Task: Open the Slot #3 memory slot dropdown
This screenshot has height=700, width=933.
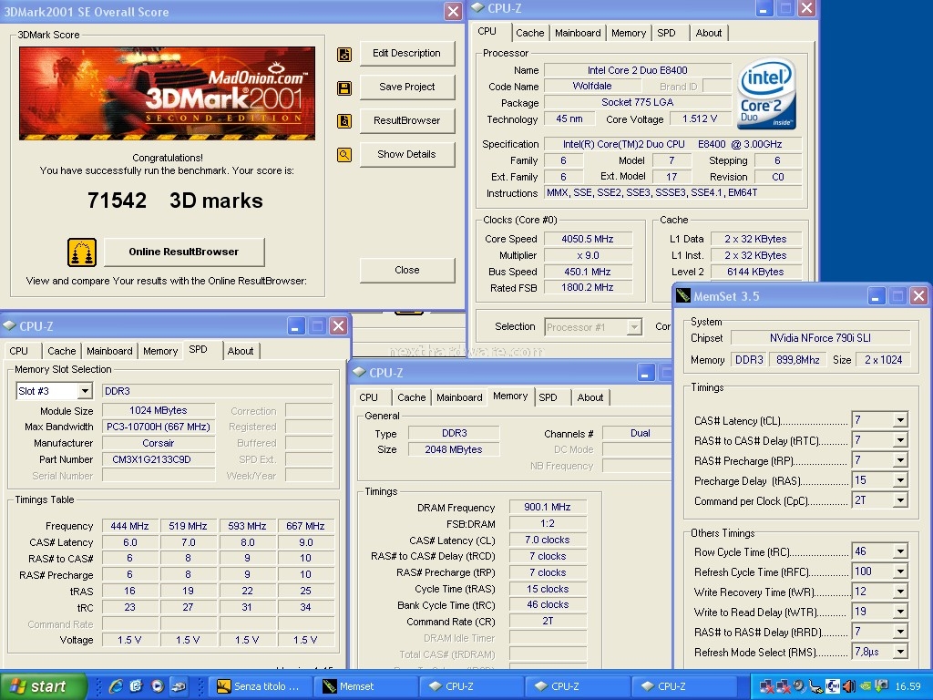Action: pyautogui.click(x=85, y=391)
